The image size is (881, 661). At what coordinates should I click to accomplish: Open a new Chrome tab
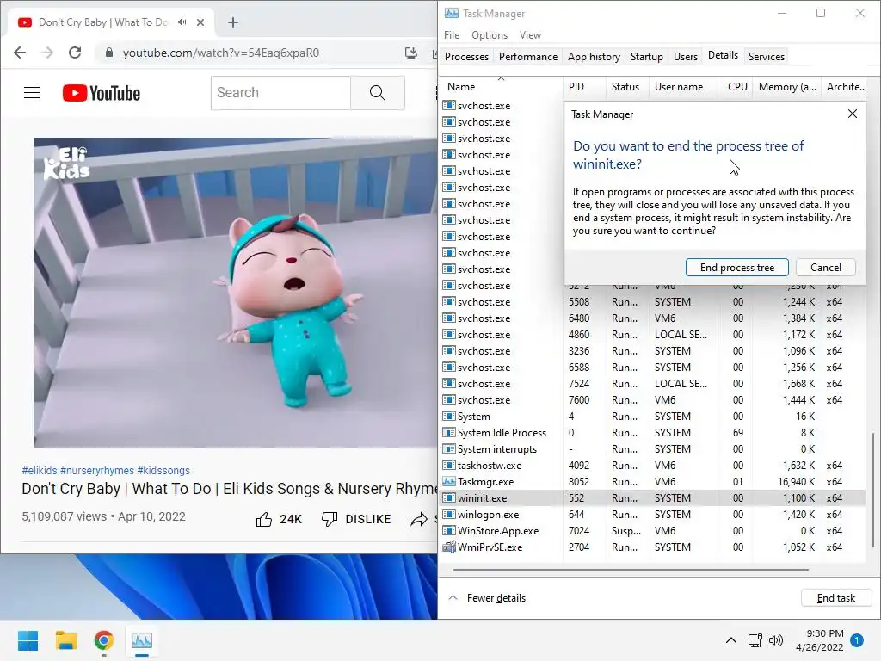coord(232,22)
